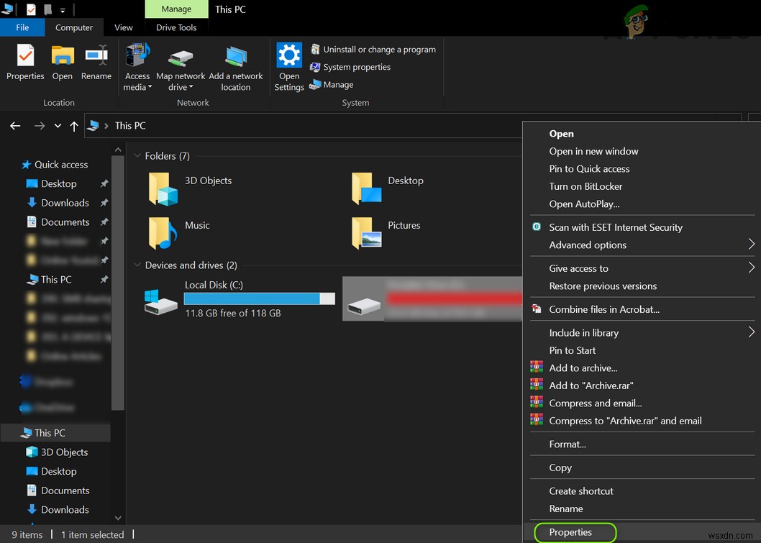Click the Up one level arrow
Viewport: 761px width, 543px height.
pyautogui.click(x=74, y=126)
